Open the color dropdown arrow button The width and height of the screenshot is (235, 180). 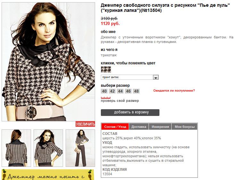(156, 77)
